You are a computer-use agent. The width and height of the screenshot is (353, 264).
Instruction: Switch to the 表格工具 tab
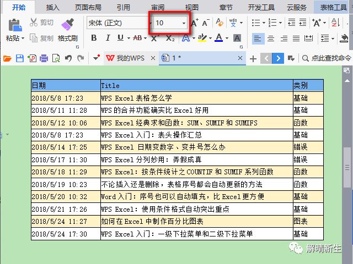click(x=333, y=7)
